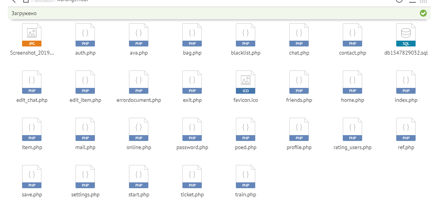Viewport: 440px width, 206px height.
Task: Select the password.php file
Action: point(192,130)
